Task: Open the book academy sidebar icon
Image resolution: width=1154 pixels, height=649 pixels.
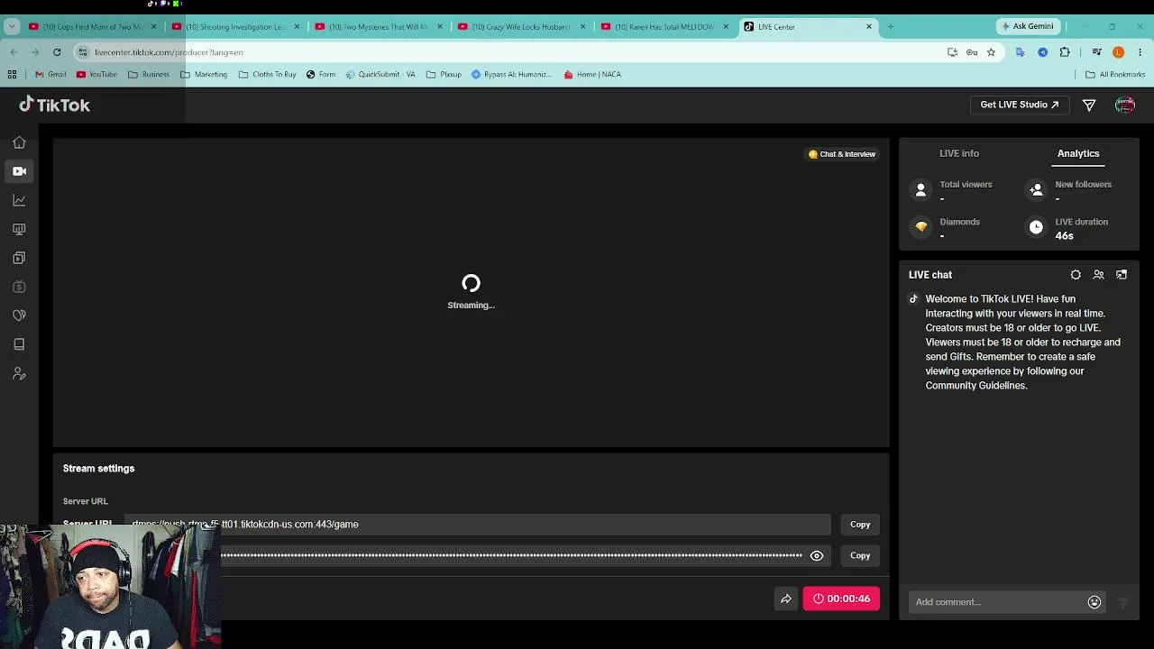Action: pos(19,344)
